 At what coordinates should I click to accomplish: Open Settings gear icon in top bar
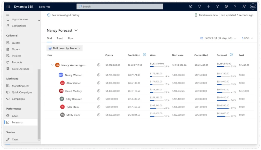coord(226,7)
